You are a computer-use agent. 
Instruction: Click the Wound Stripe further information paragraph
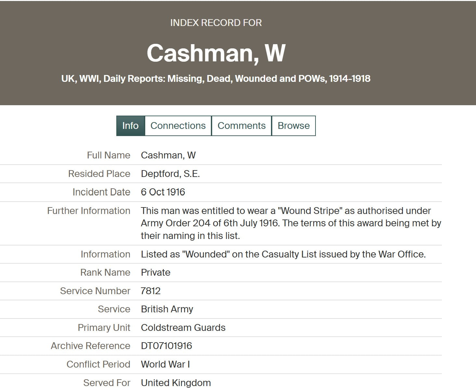click(x=290, y=223)
